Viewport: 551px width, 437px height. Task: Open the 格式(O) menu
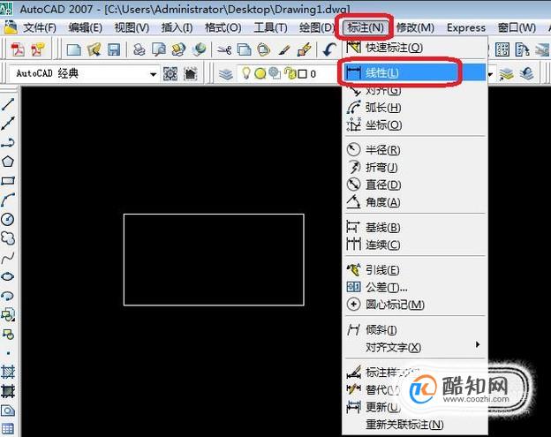click(x=223, y=27)
